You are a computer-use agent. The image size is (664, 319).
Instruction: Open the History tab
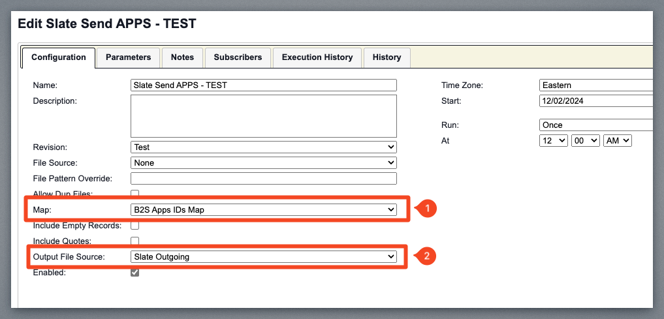[387, 57]
